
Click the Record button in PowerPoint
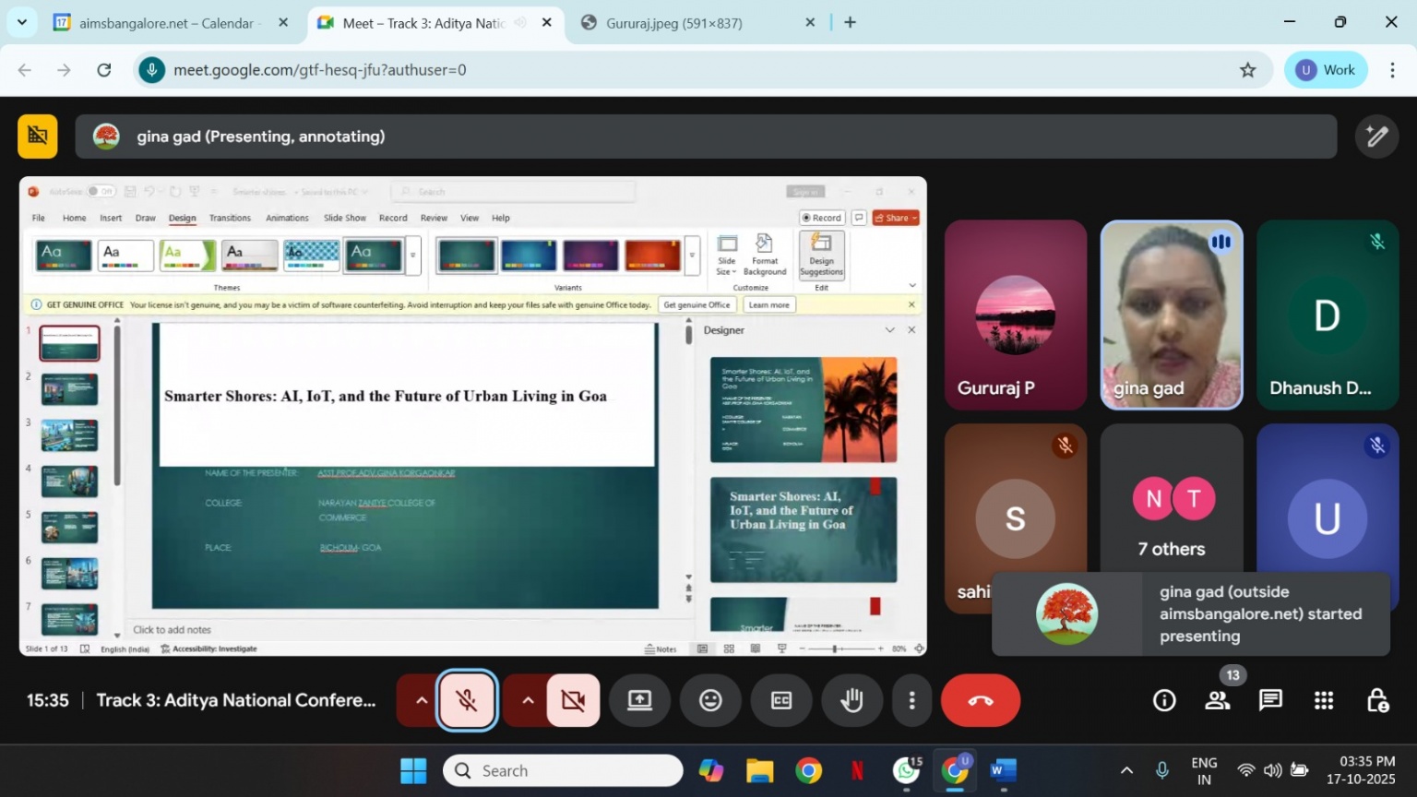pos(821,219)
